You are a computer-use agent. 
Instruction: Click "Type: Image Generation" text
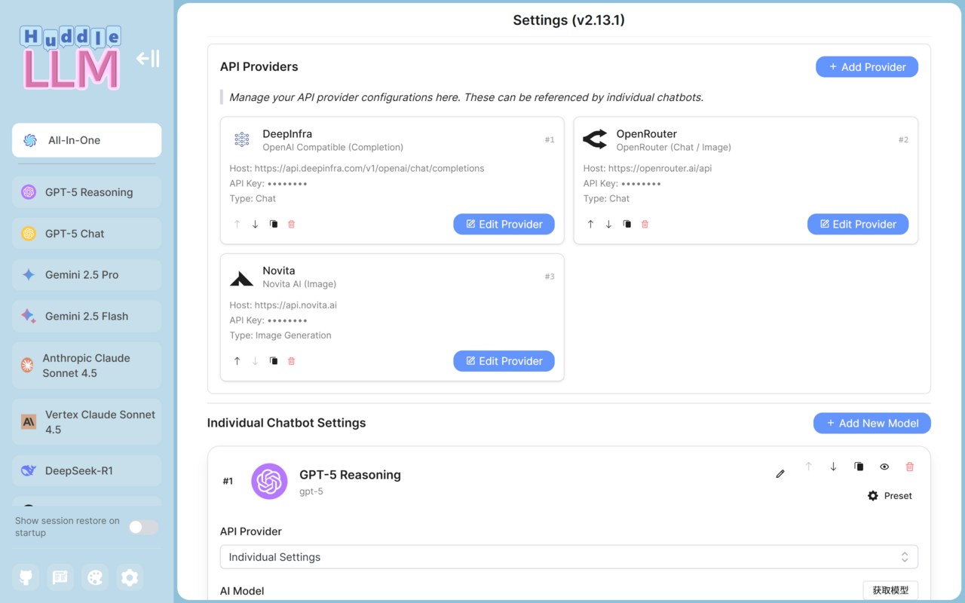[280, 335]
